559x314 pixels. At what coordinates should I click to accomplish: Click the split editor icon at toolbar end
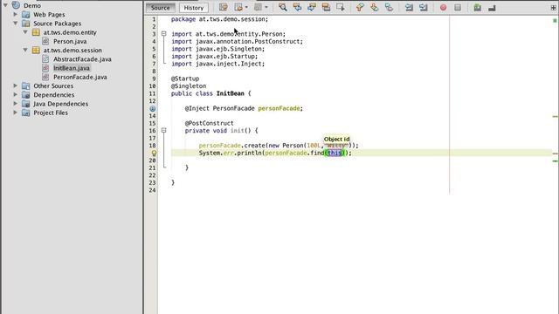point(554,7)
